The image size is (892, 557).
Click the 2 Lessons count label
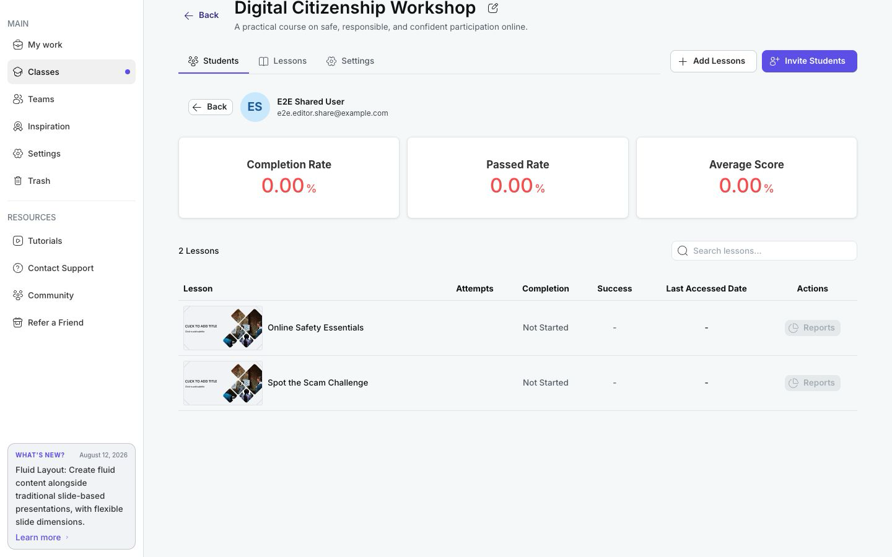(x=198, y=251)
